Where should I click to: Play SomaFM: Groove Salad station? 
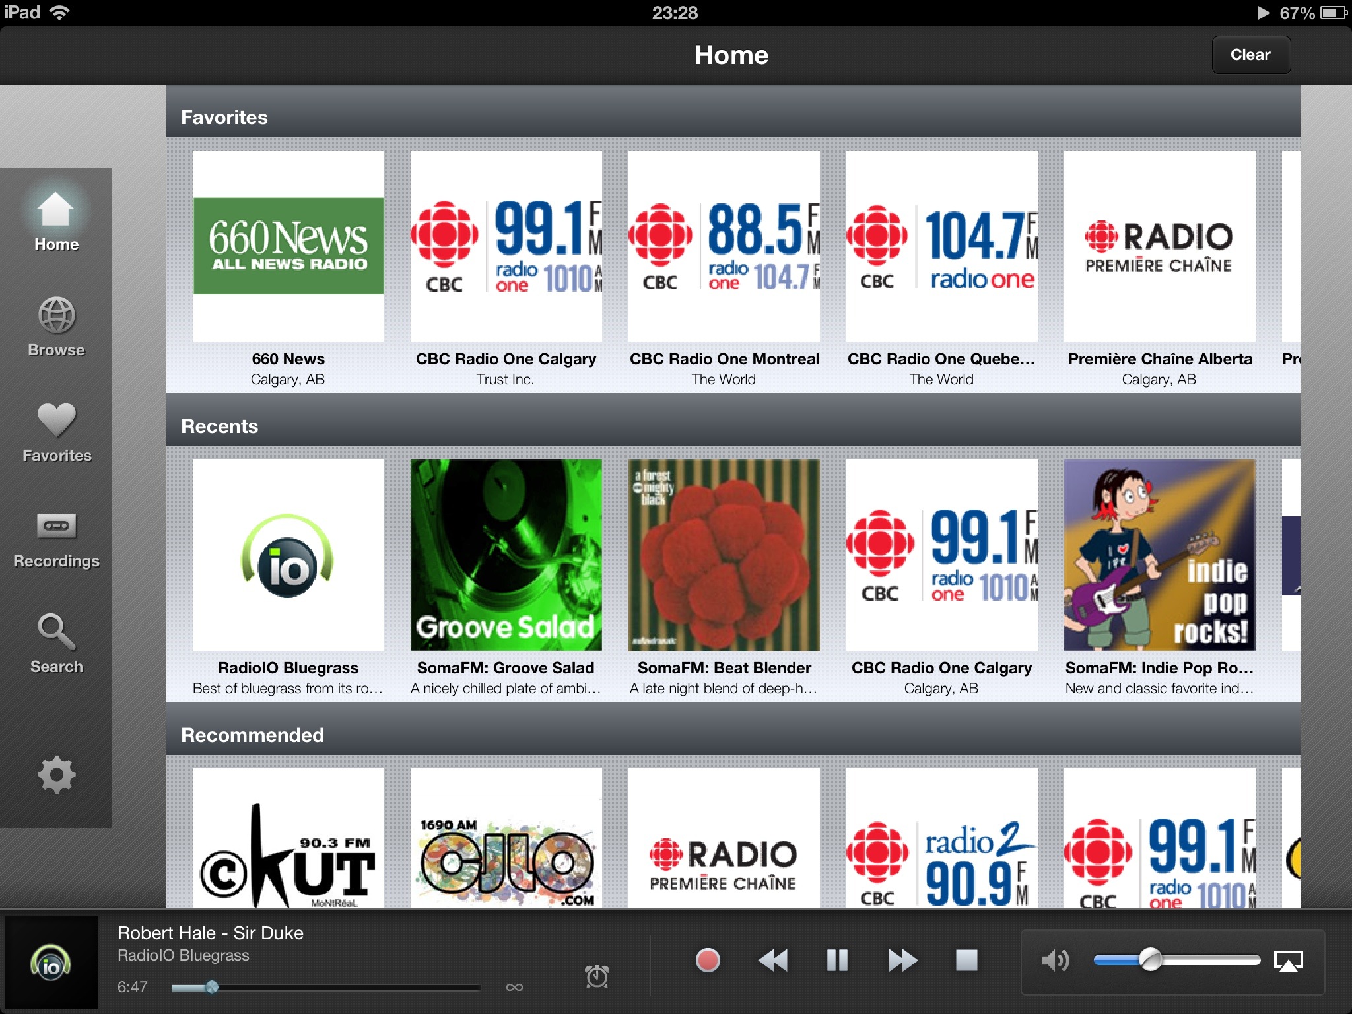(506, 555)
